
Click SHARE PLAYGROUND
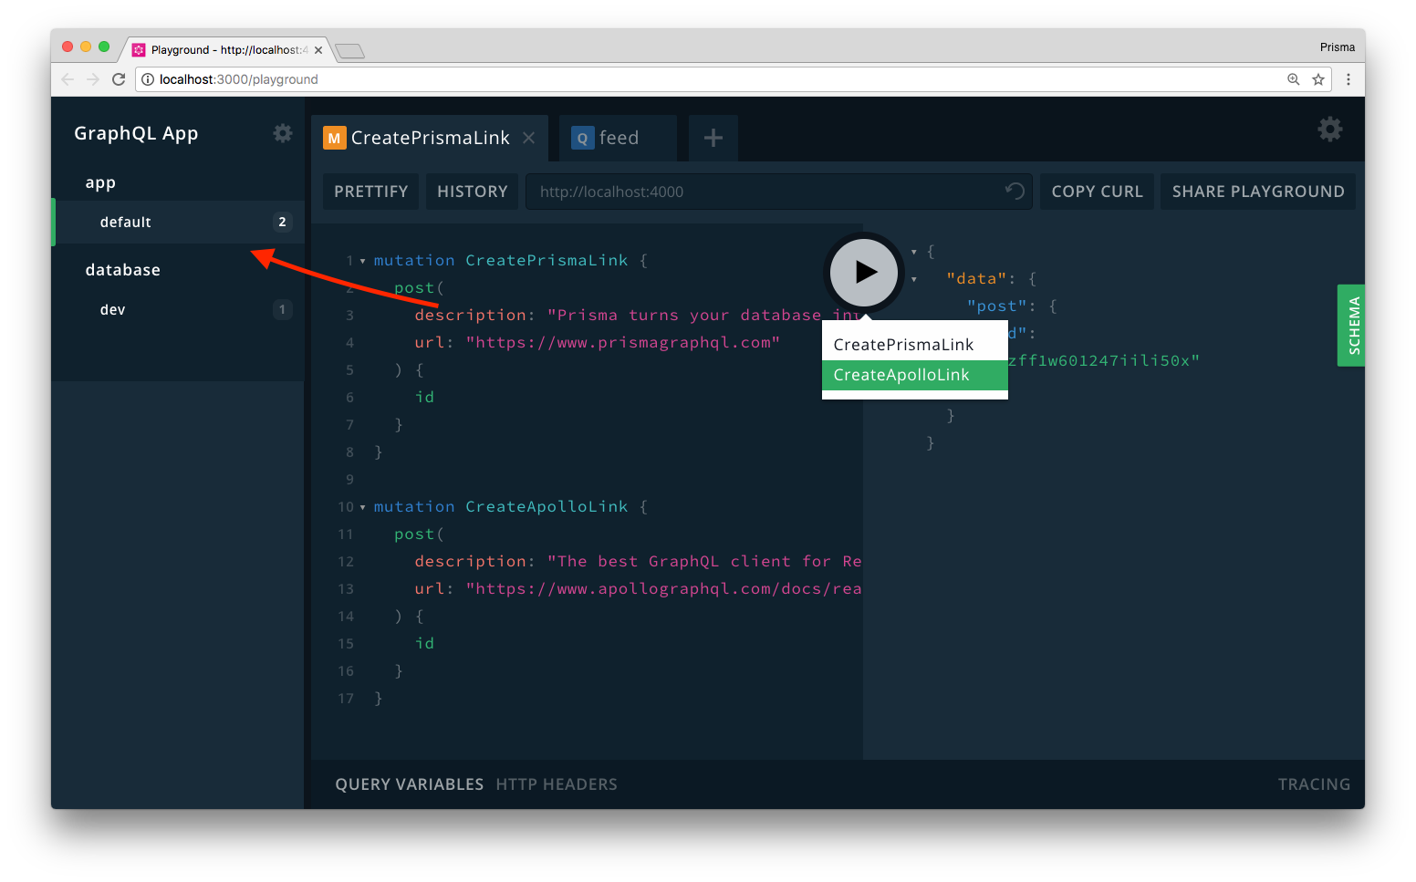1257,191
